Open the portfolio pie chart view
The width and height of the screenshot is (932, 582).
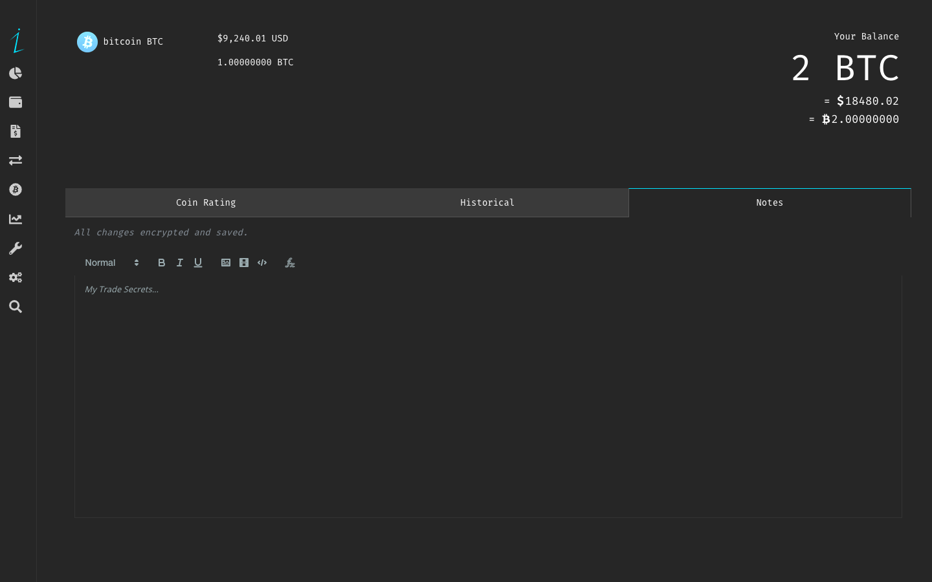(x=16, y=73)
